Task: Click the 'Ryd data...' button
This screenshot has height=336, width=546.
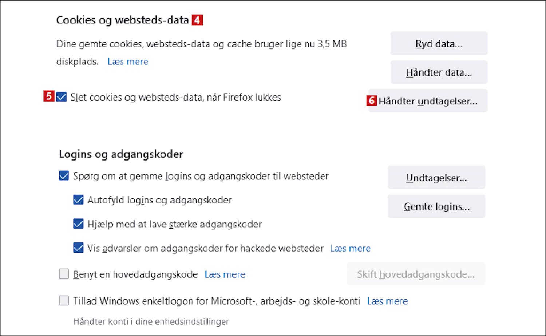Action: click(439, 44)
